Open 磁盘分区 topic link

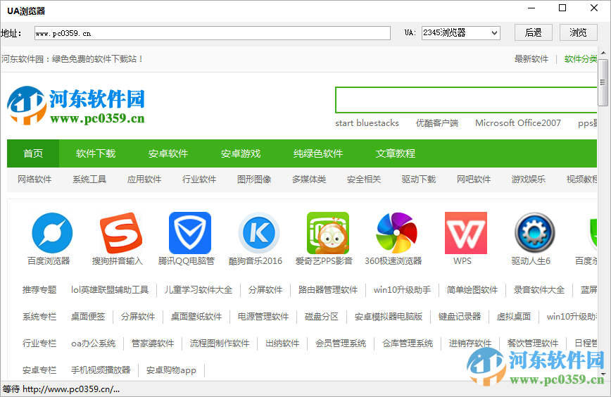pos(322,316)
